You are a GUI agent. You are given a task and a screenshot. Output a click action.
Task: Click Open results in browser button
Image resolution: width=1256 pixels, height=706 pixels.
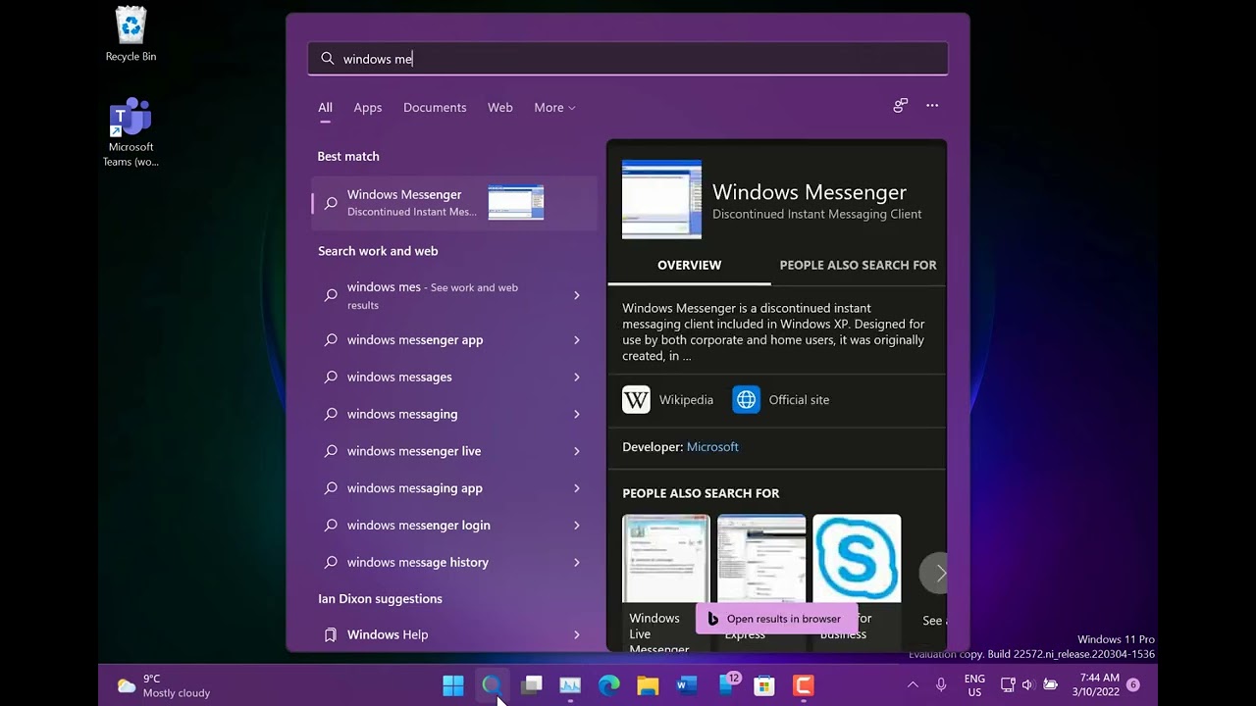[x=775, y=619]
